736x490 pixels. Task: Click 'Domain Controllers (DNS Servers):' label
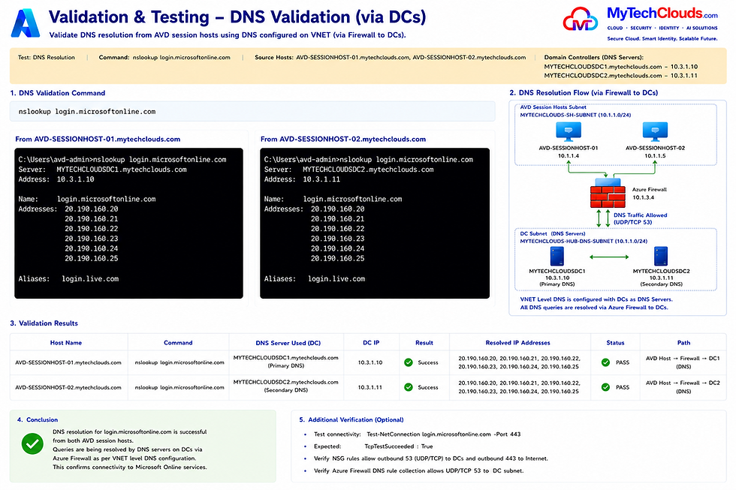coord(594,58)
